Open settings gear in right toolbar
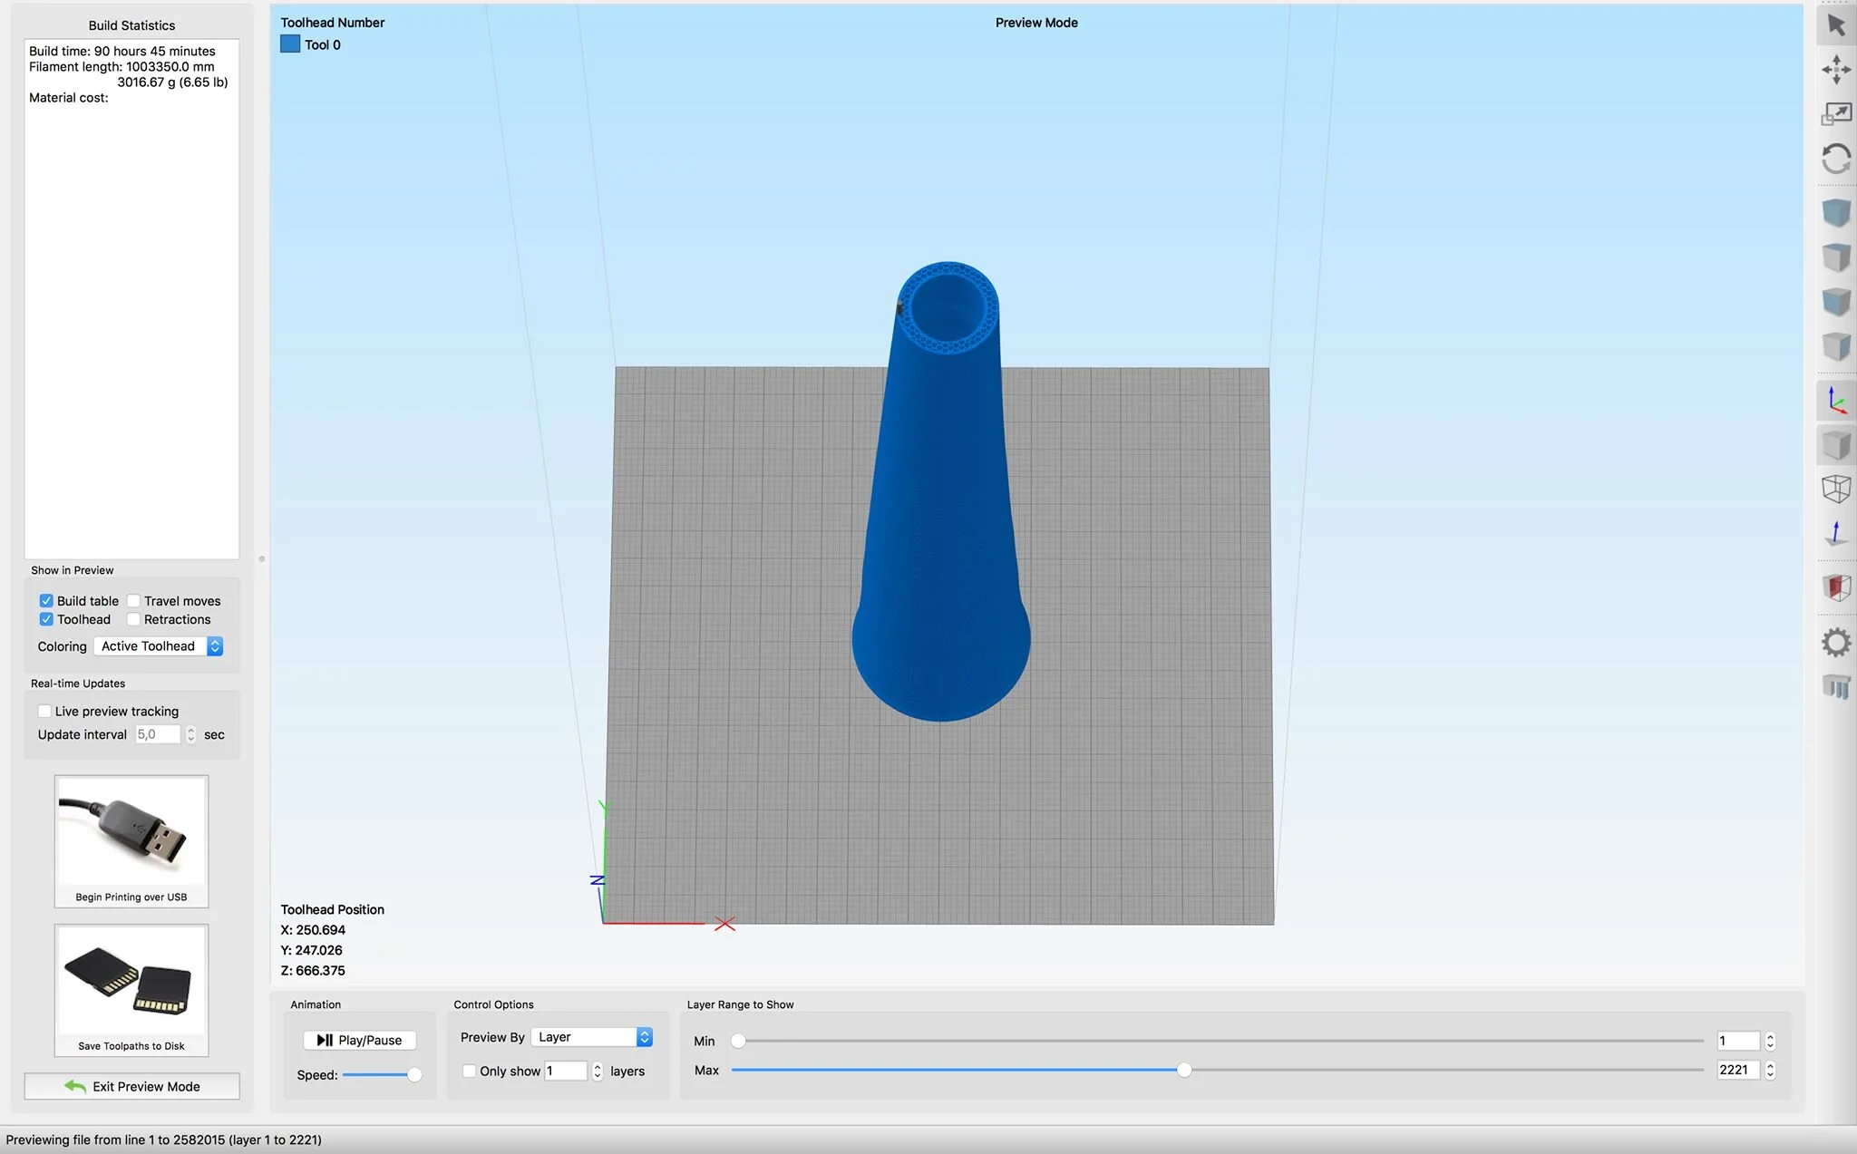 pyautogui.click(x=1836, y=643)
